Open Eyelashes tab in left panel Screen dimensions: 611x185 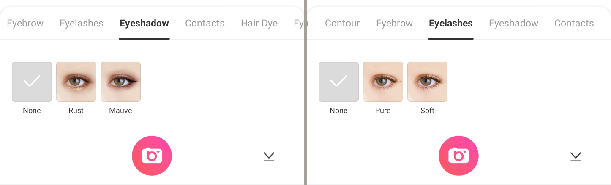click(x=82, y=24)
